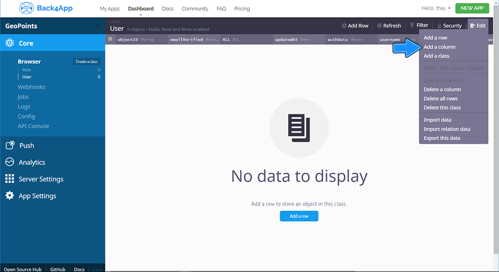Image resolution: width=499 pixels, height=272 pixels.
Task: Open FAQ in top navigation
Action: [222, 8]
